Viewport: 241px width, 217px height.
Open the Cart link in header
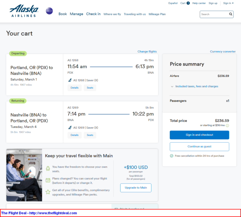183,3
